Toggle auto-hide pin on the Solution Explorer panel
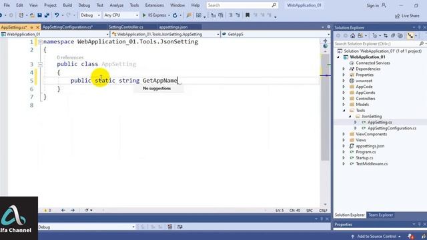Screen dimensions: 427x240 click(x=420, y=27)
